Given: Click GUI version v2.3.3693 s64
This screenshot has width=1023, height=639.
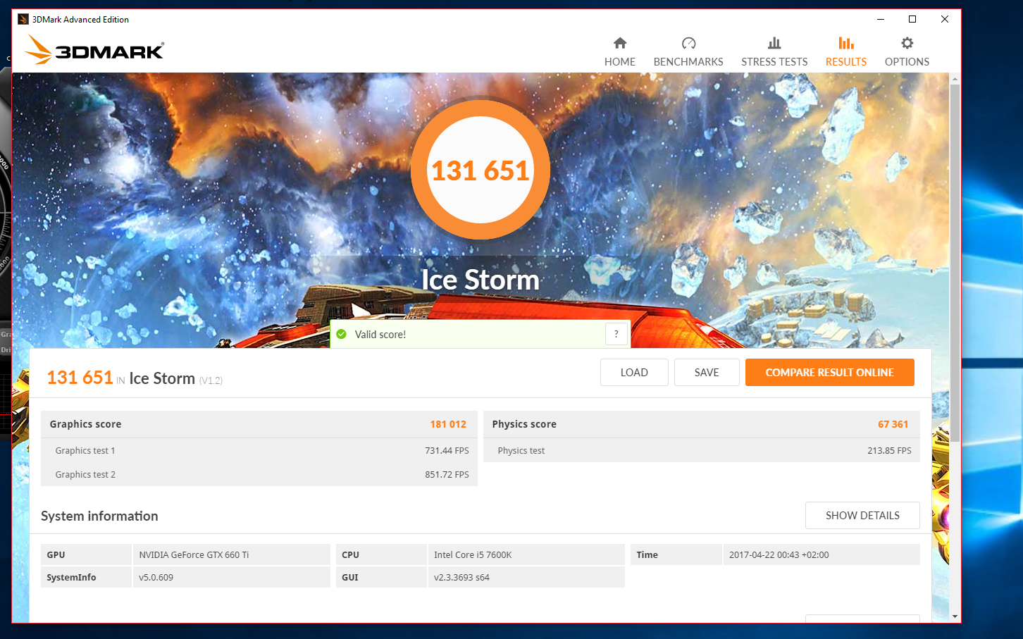Looking at the screenshot, I should tap(461, 578).
